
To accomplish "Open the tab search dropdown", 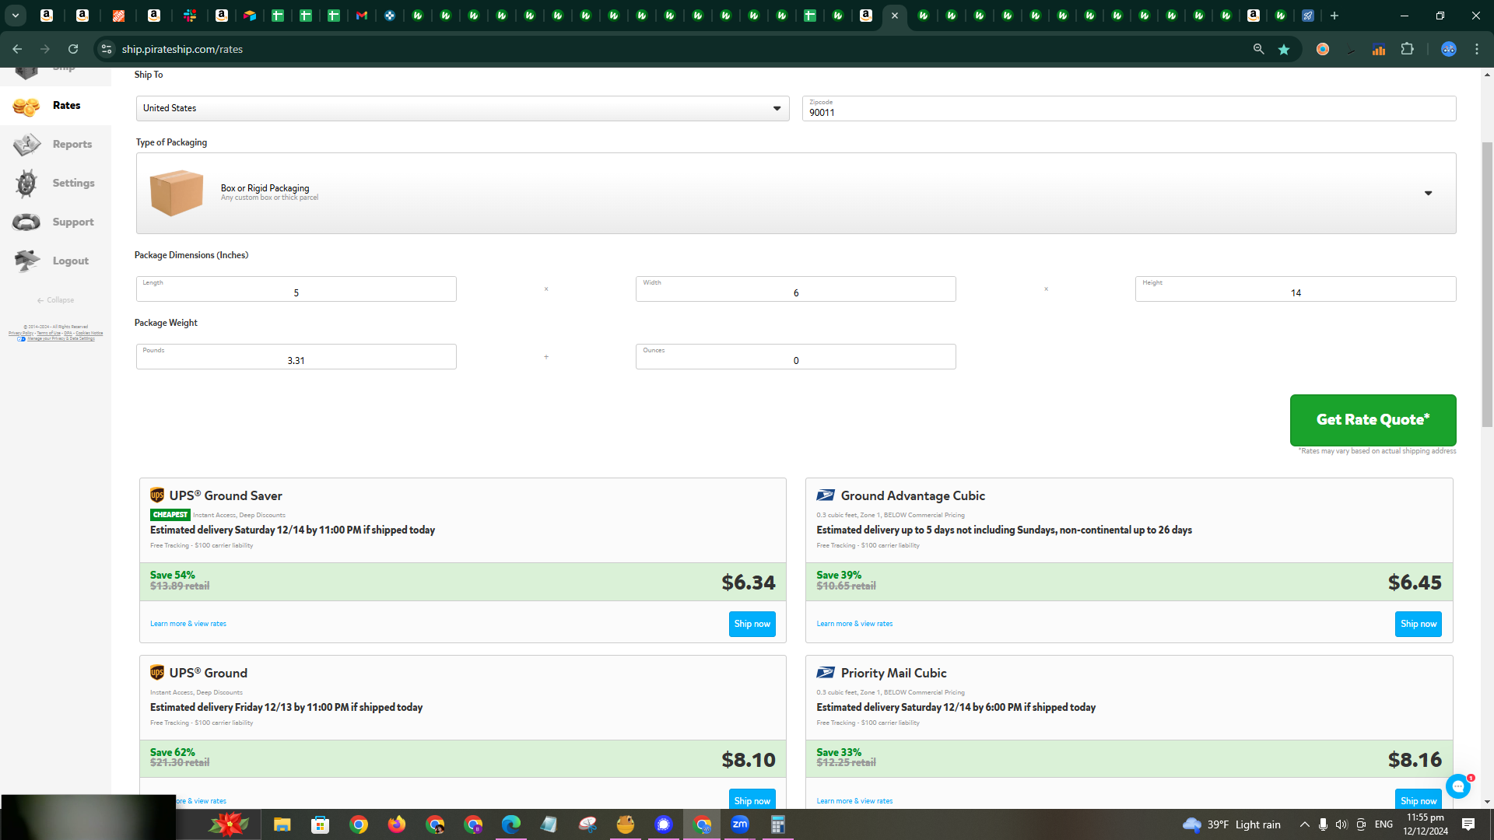I will [16, 16].
